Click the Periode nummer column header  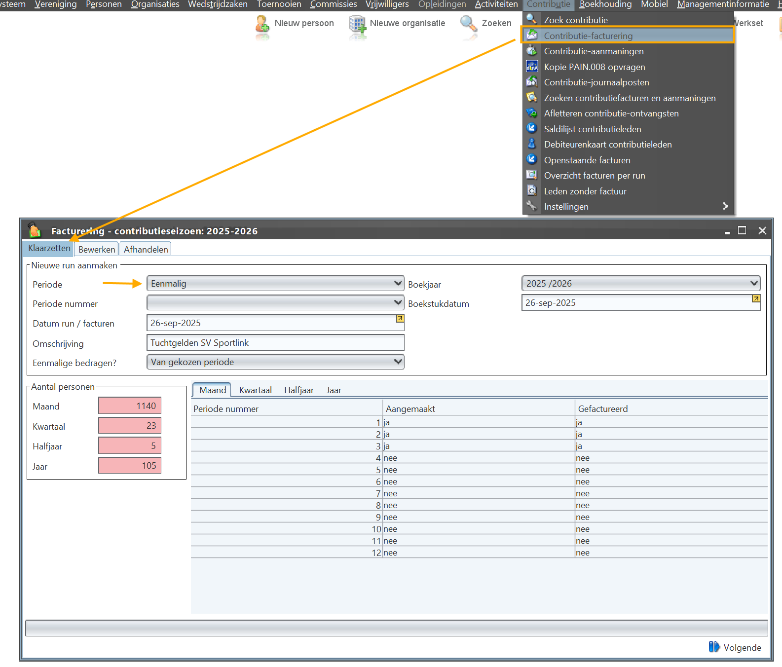click(287, 408)
